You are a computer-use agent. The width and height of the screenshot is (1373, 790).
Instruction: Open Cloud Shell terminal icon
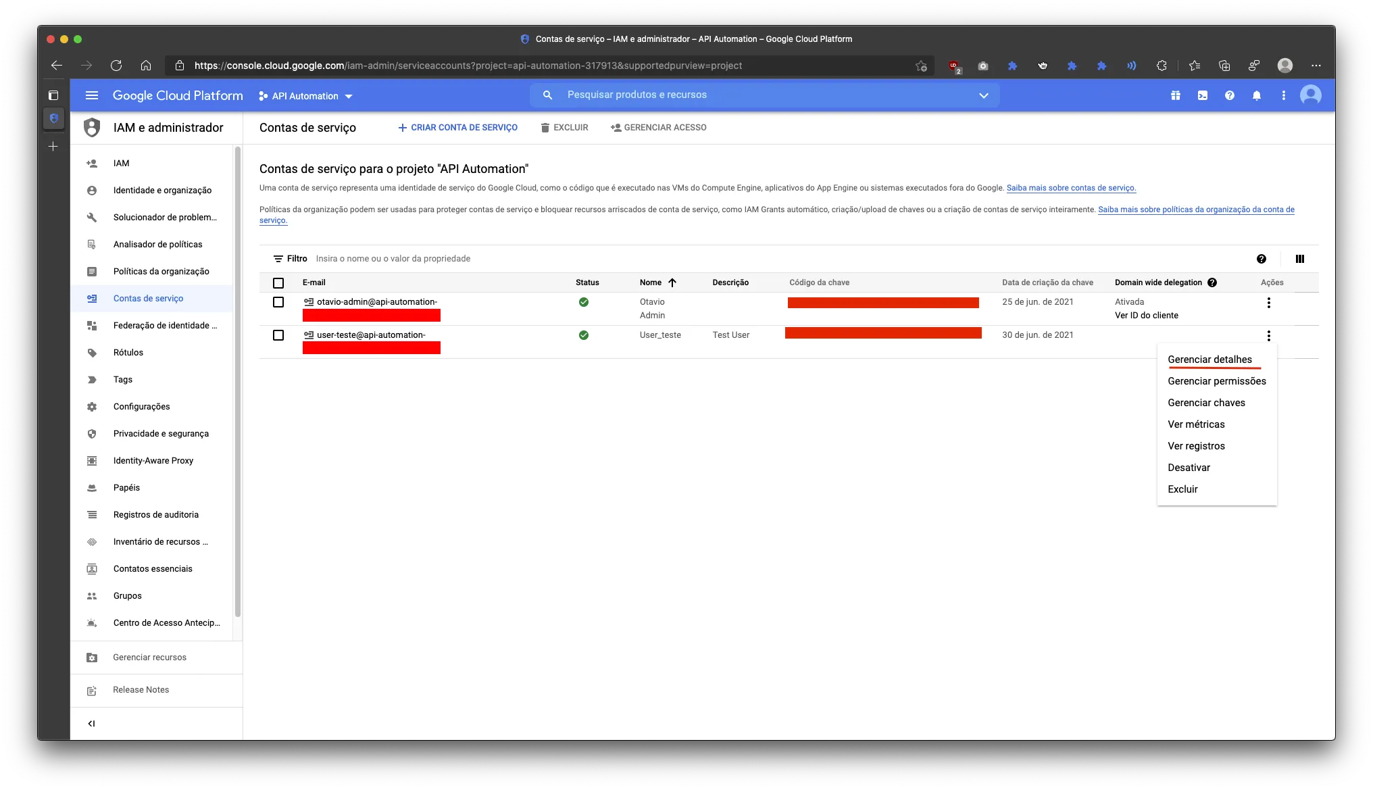click(1202, 95)
